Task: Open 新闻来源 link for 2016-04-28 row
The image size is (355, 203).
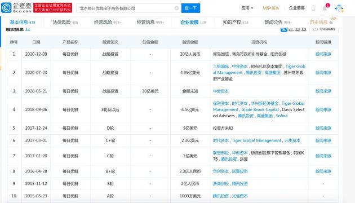Action: [x=323, y=171]
